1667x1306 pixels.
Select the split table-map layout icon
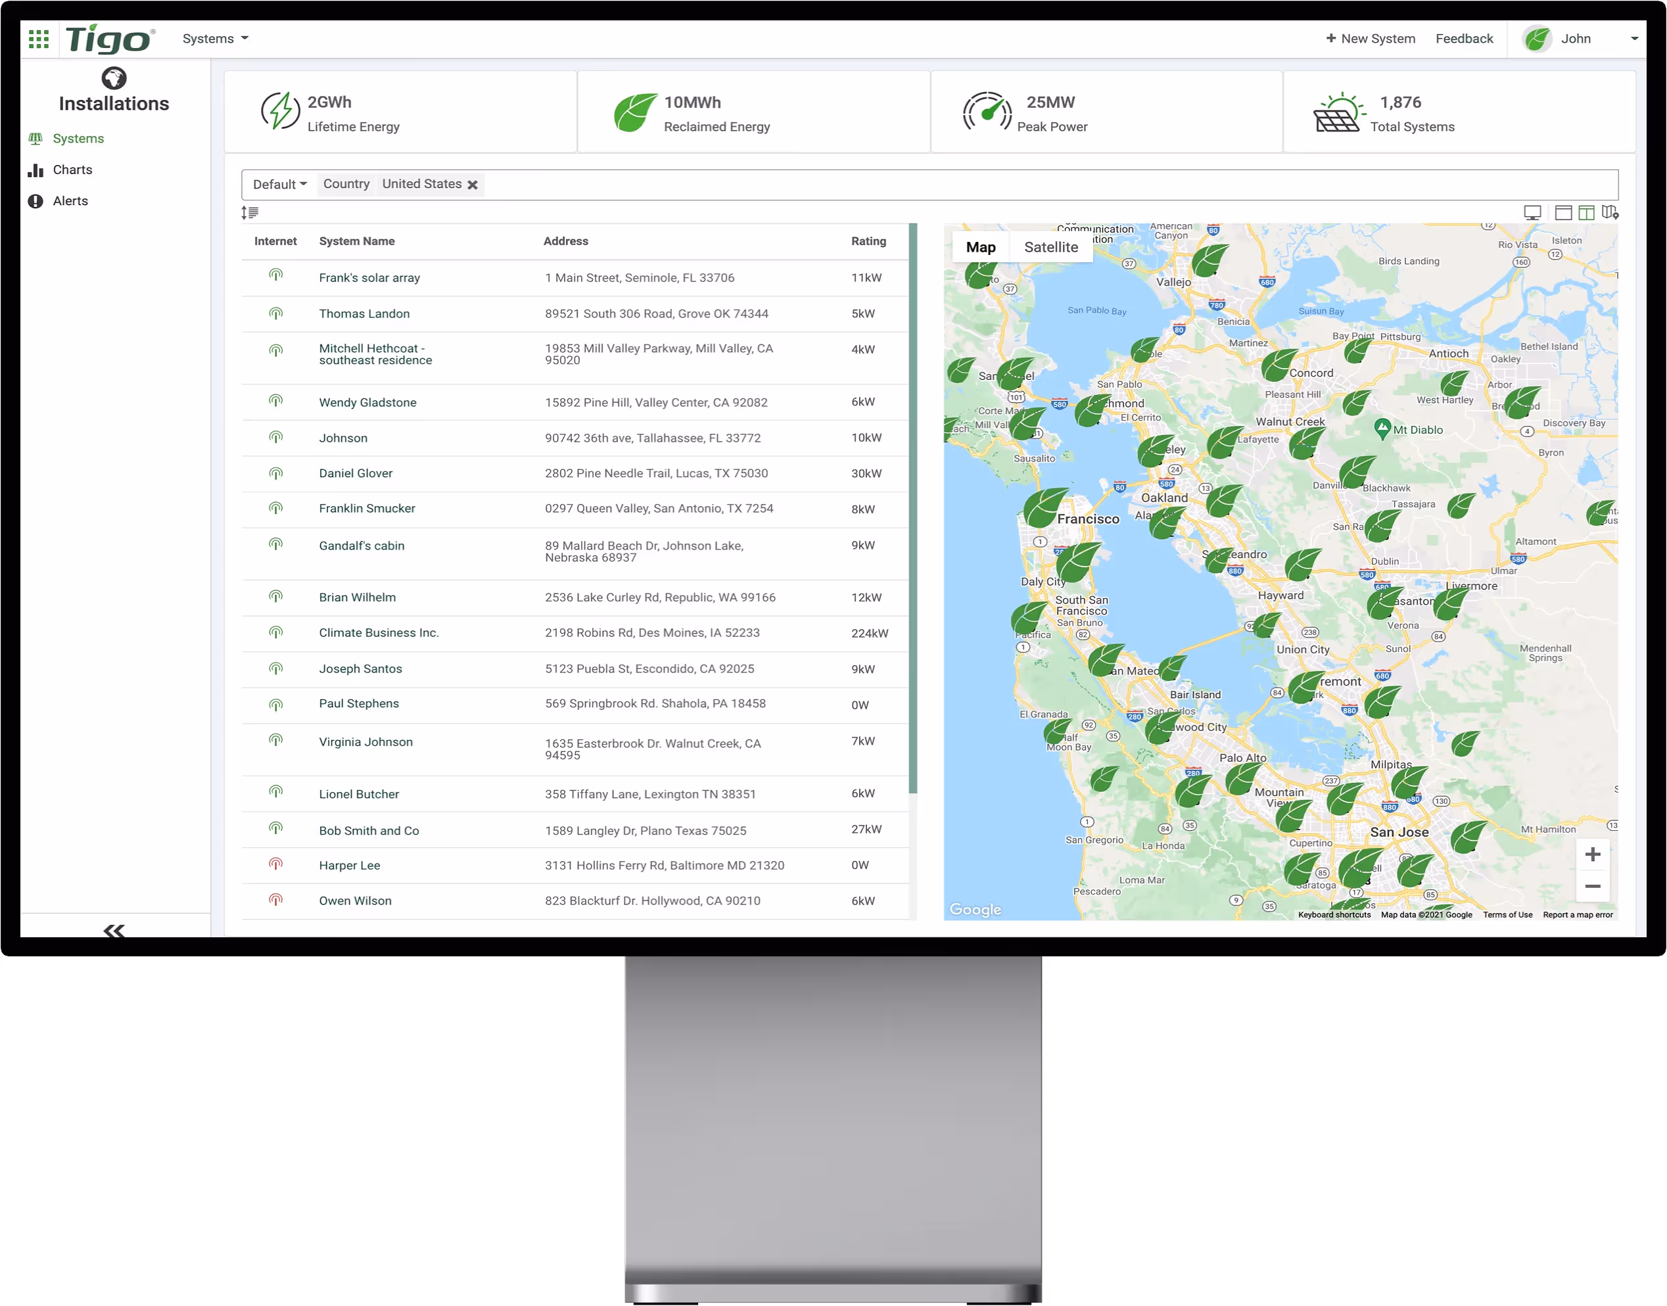(1587, 212)
